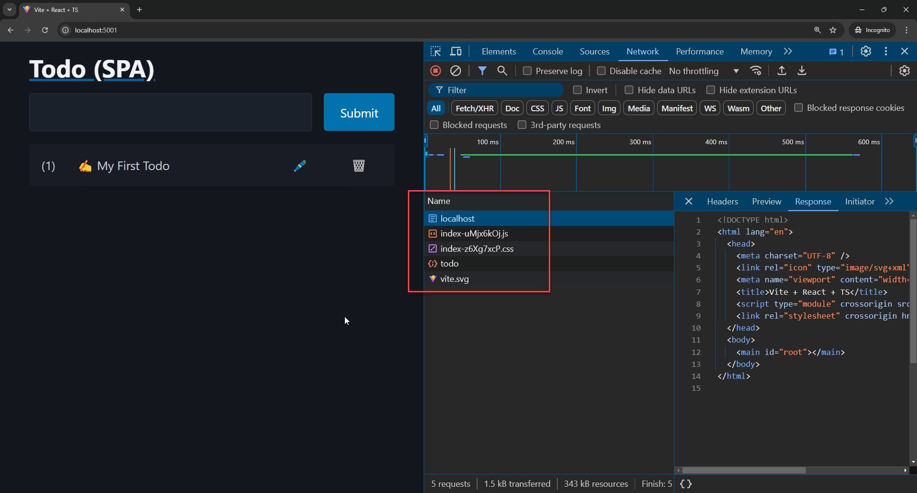Filter requests by Fetch/XHR
This screenshot has width=917, height=493.
475,108
